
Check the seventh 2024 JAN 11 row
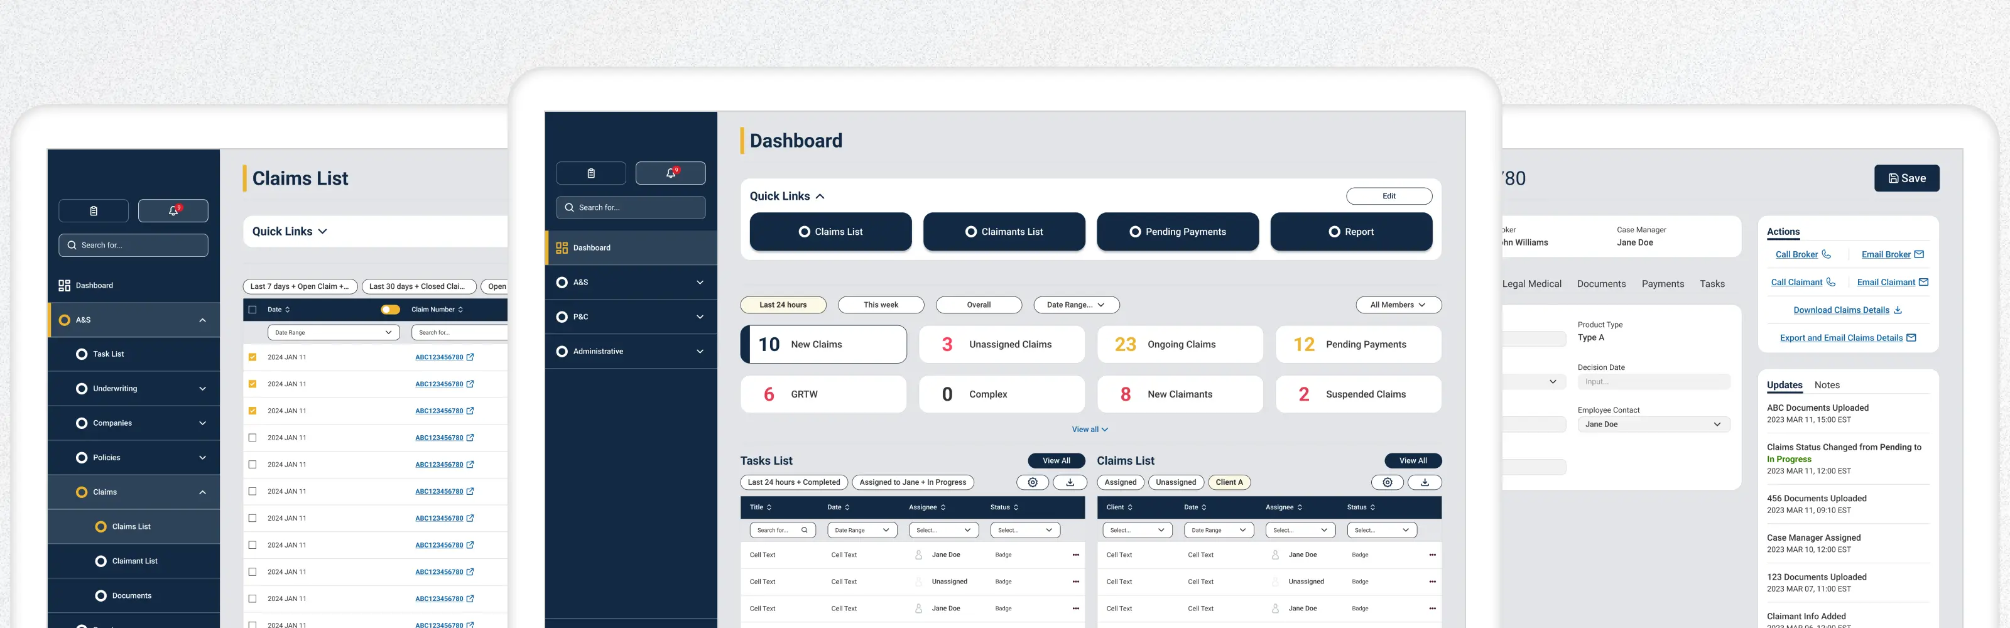(252, 518)
